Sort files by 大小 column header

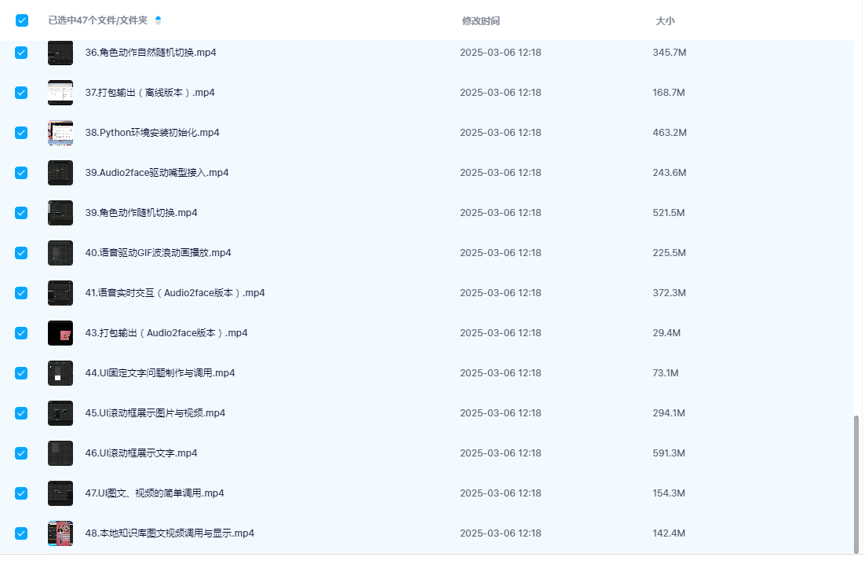click(665, 21)
